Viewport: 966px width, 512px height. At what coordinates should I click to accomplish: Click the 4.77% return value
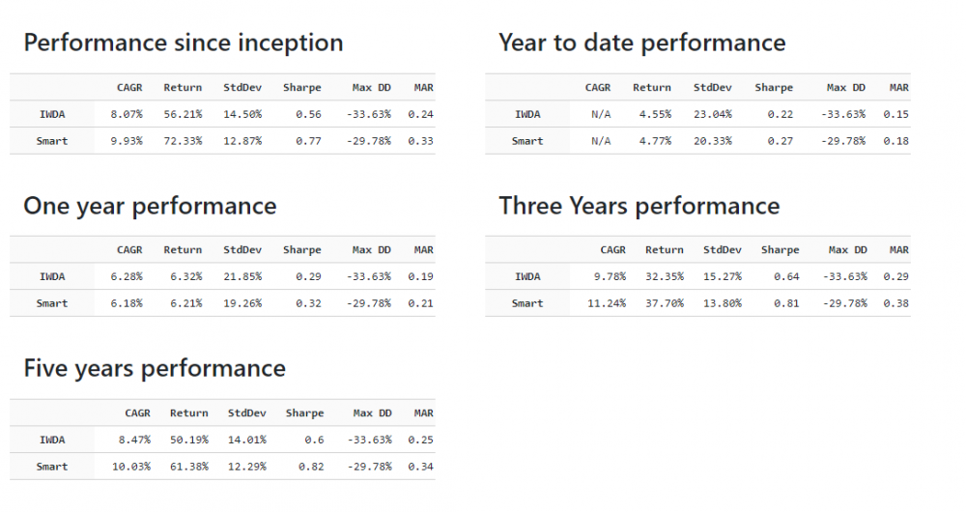pyautogui.click(x=655, y=141)
